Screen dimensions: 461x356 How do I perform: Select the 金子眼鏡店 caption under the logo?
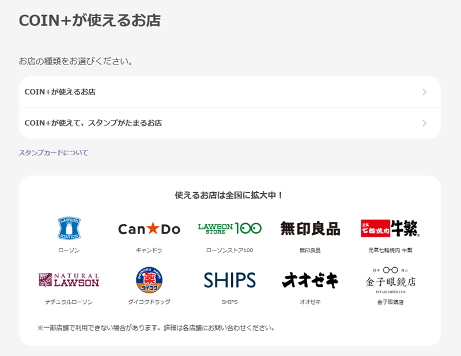[391, 302]
